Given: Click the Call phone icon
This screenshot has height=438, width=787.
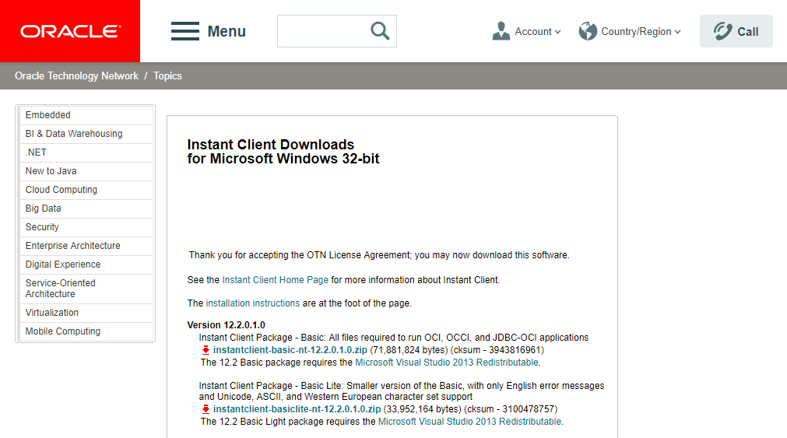Looking at the screenshot, I should tap(722, 31).
